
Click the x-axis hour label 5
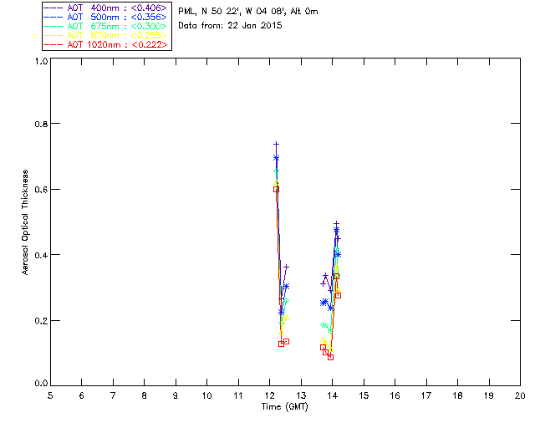point(50,395)
